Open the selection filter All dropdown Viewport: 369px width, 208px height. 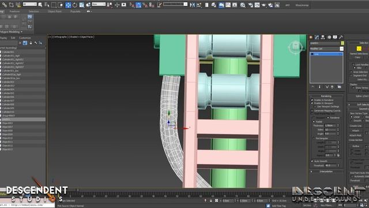29,4
